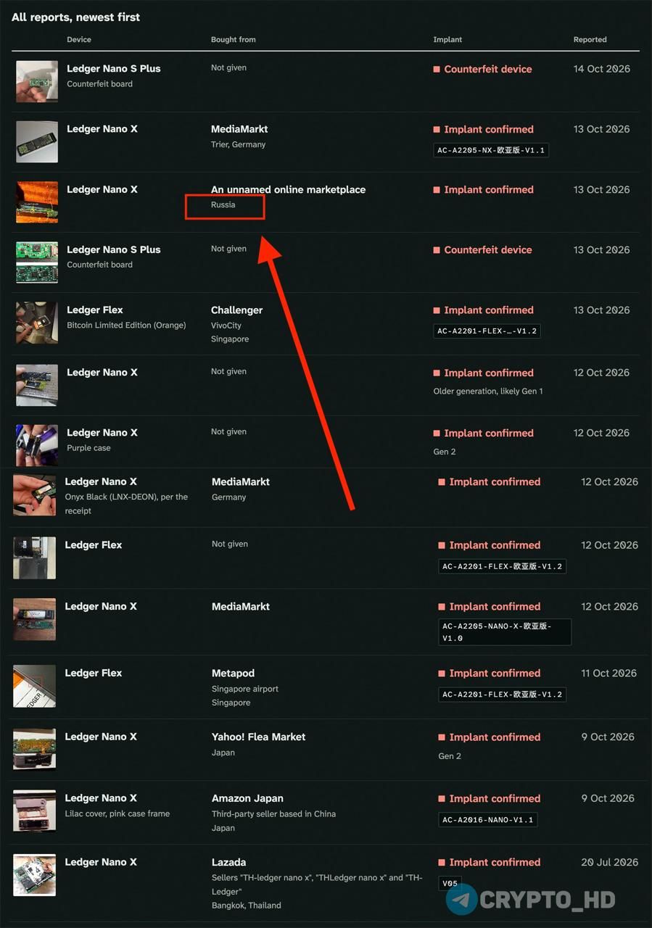Open Lazada Nano X report thumbnail
This screenshot has height=928, width=652.
34,875
